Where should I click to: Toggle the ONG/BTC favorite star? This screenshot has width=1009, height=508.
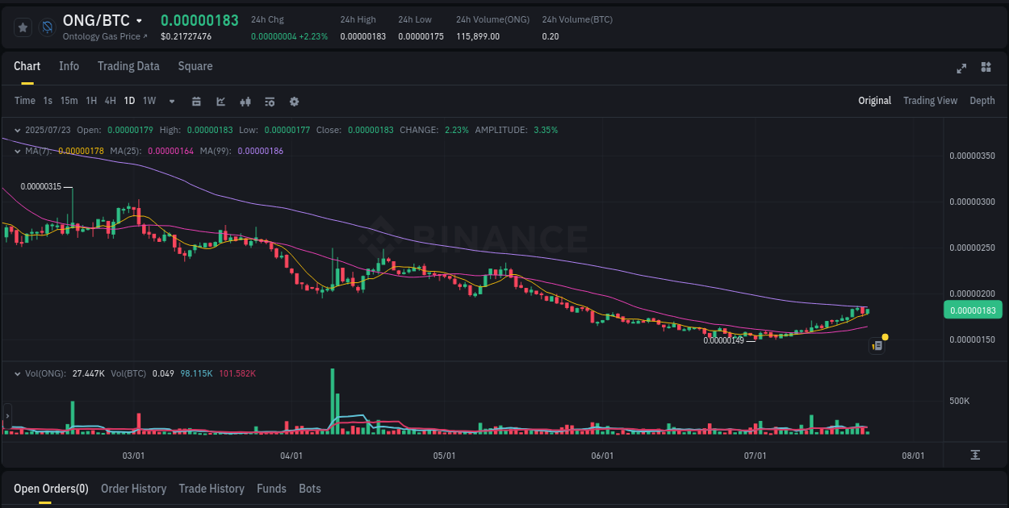(23, 27)
